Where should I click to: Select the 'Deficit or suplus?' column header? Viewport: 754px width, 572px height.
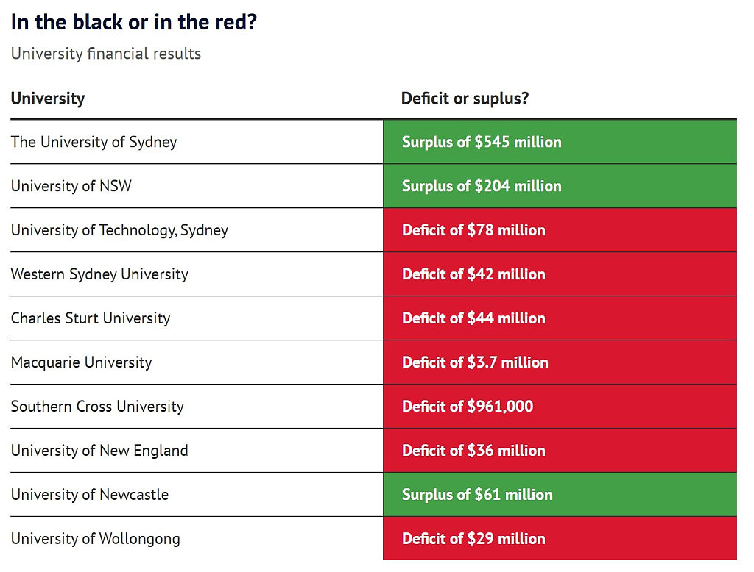pos(465,99)
